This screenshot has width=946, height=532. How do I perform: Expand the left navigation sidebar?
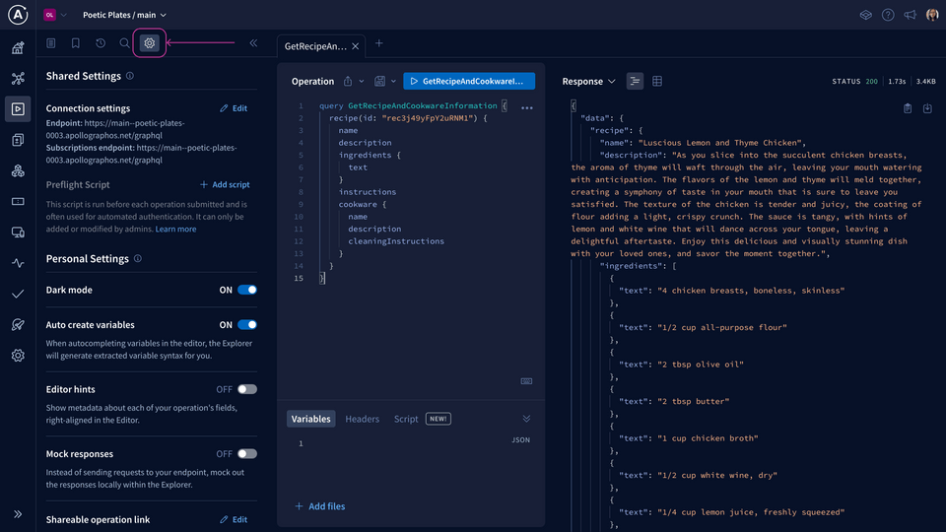(18, 514)
